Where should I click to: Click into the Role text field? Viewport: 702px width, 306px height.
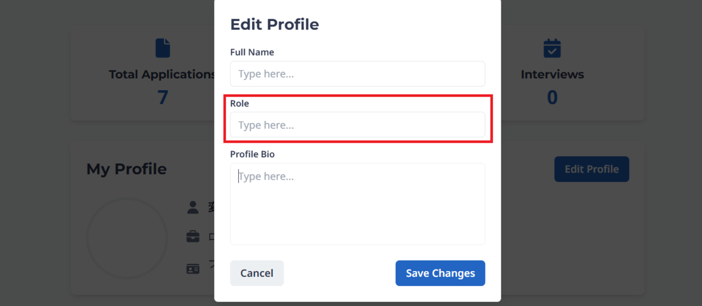357,125
